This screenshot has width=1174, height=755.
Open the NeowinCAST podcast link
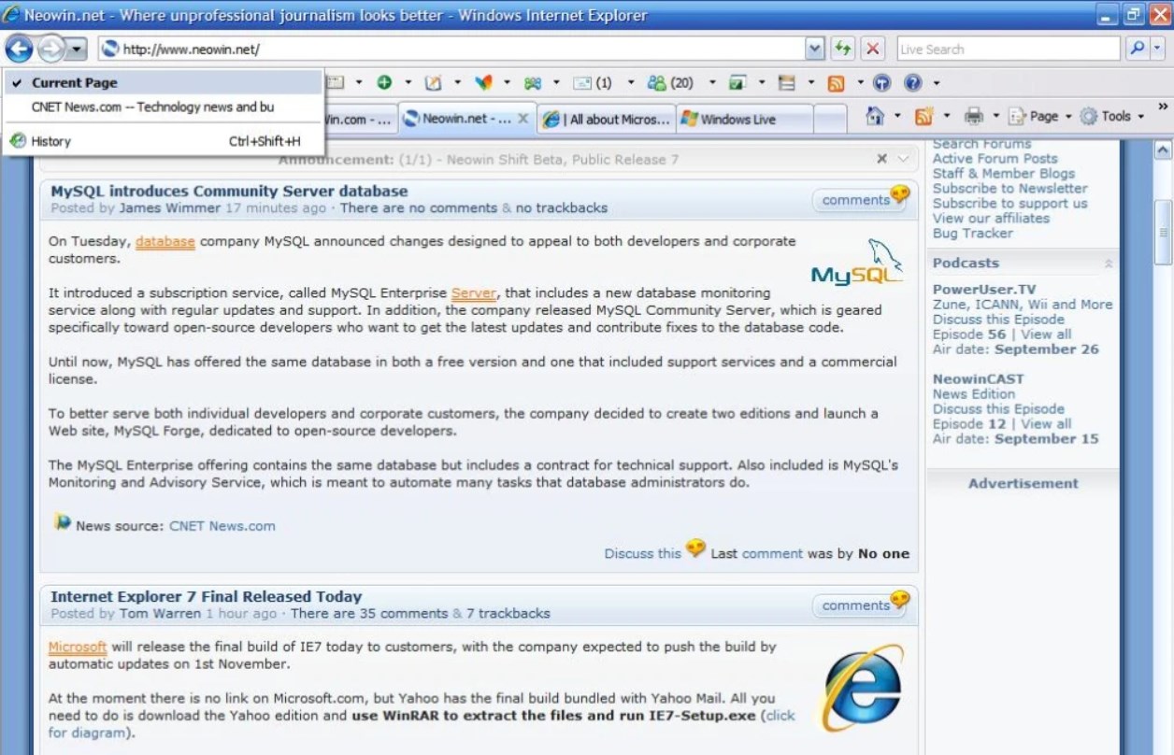(x=979, y=379)
